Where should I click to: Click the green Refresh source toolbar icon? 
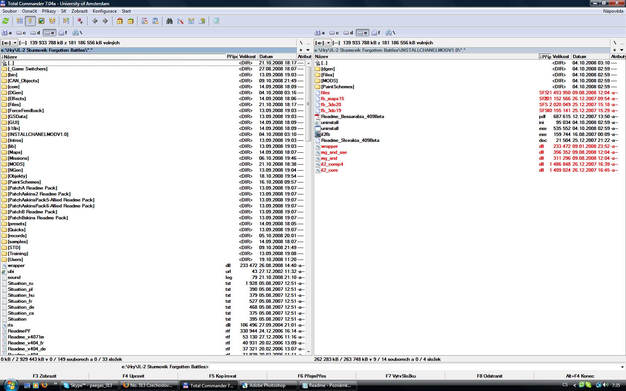[x=6, y=21]
